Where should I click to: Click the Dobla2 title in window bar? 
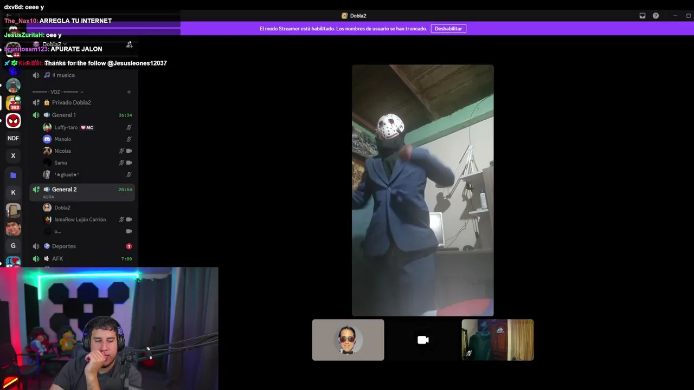pos(358,16)
